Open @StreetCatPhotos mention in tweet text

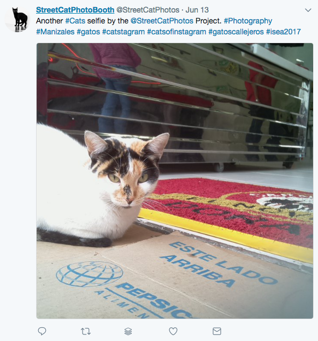click(x=162, y=21)
